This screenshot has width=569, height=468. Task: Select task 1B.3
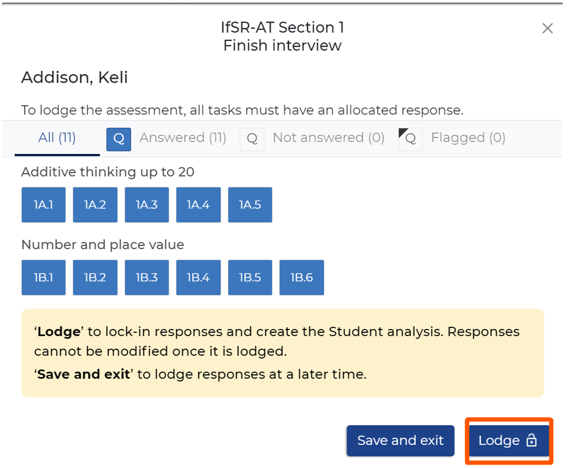pyautogui.click(x=147, y=277)
